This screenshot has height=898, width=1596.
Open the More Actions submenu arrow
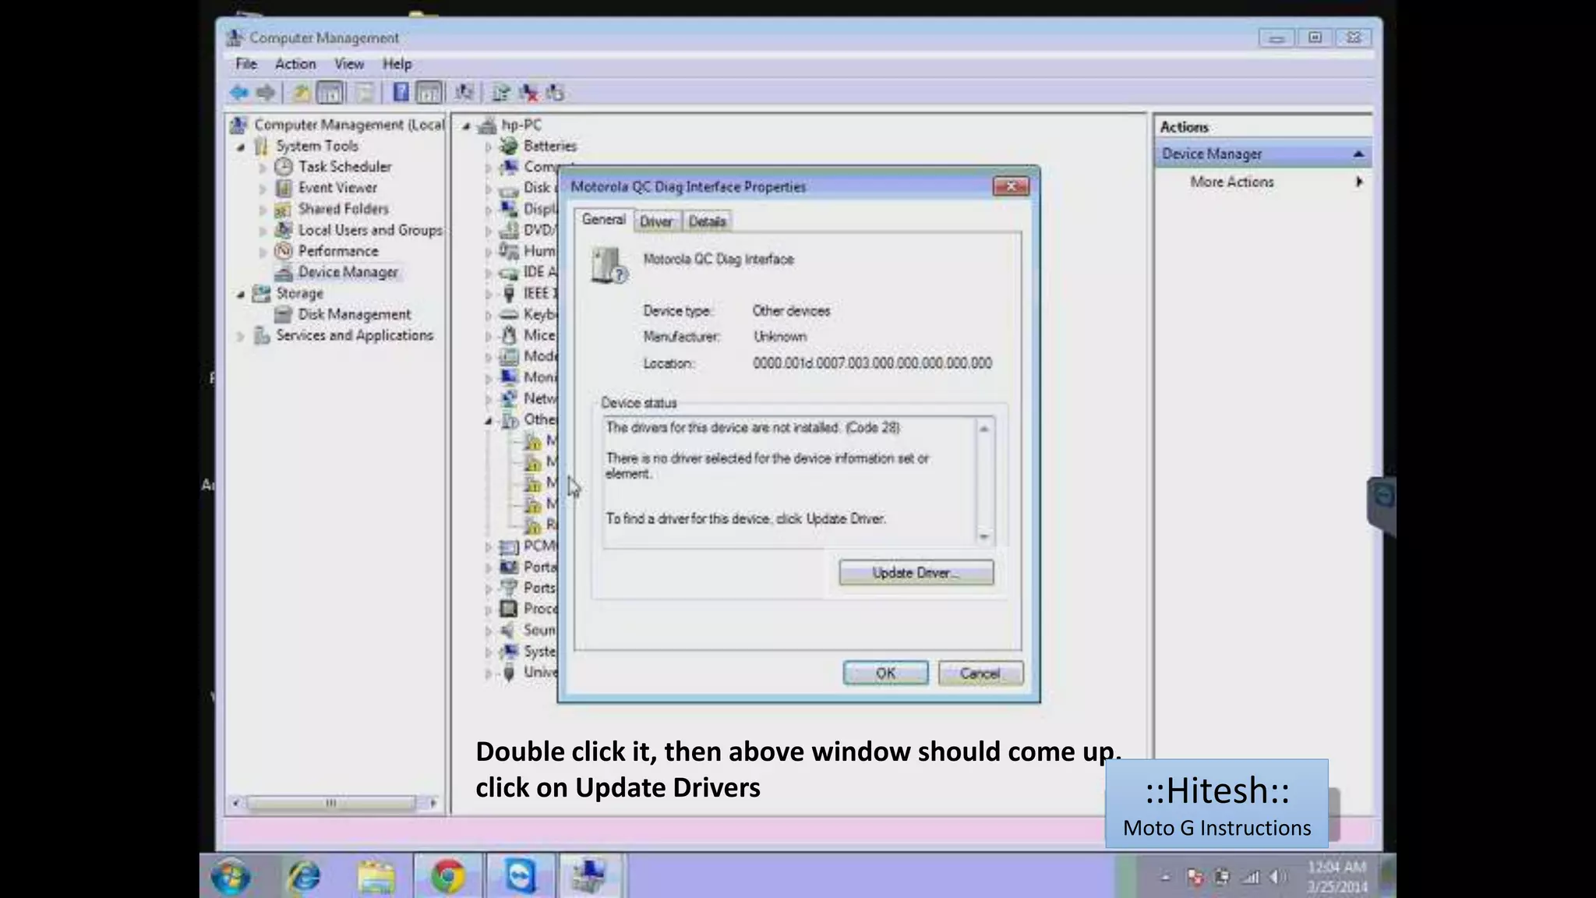[x=1359, y=182]
